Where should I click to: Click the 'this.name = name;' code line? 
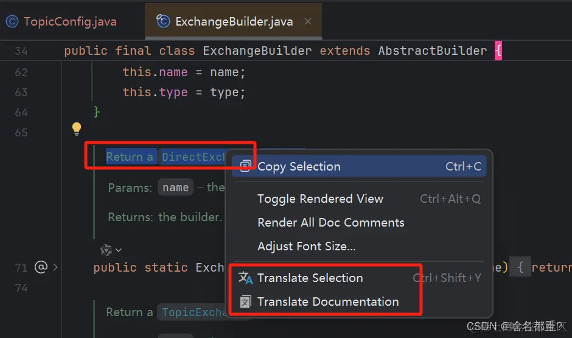click(x=184, y=72)
